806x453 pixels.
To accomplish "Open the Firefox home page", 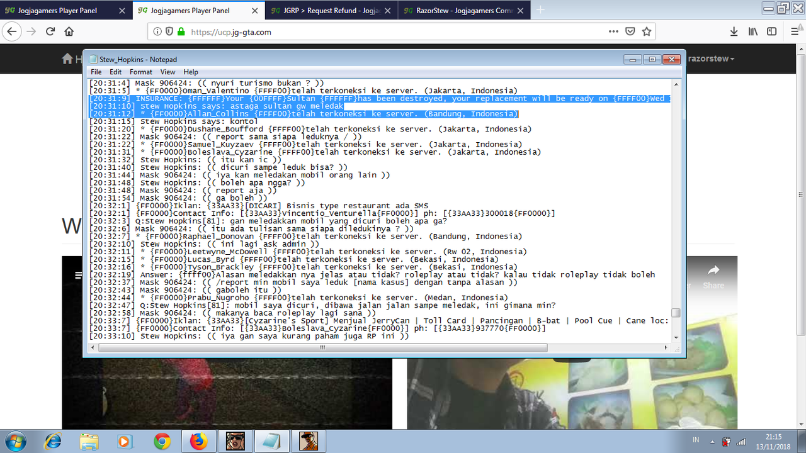I will 69,31.
